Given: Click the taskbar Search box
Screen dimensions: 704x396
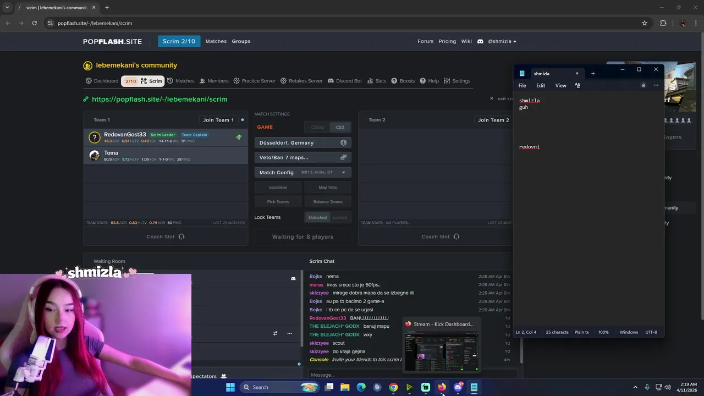Looking at the screenshot, I should pyautogui.click(x=280, y=387).
